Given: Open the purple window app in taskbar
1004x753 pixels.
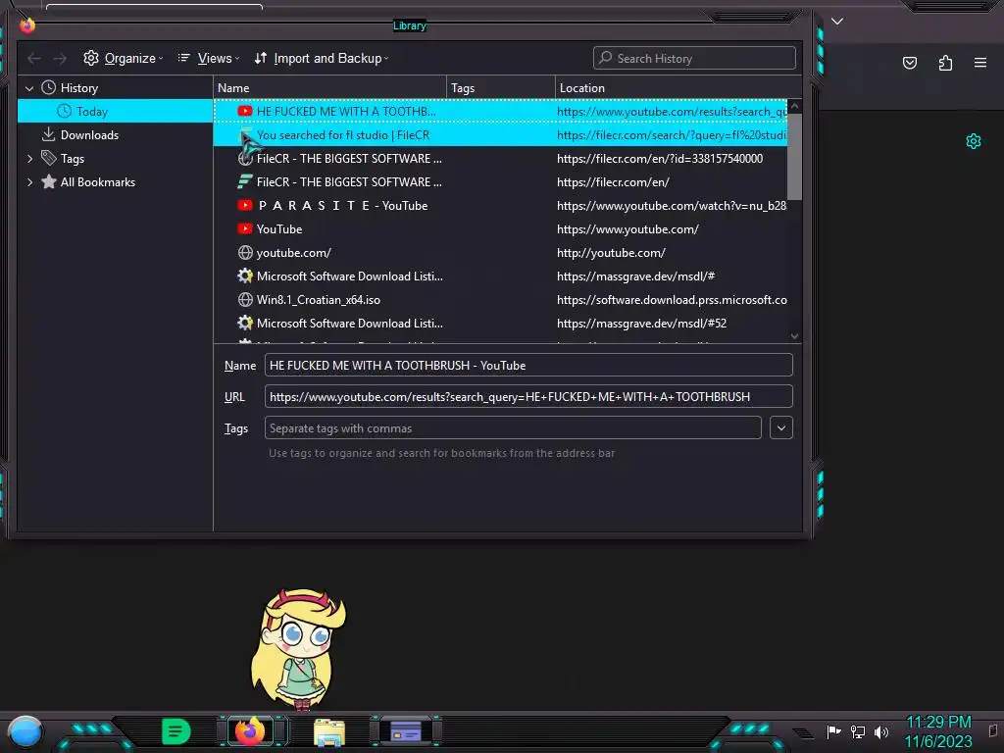Looking at the screenshot, I should [x=405, y=731].
